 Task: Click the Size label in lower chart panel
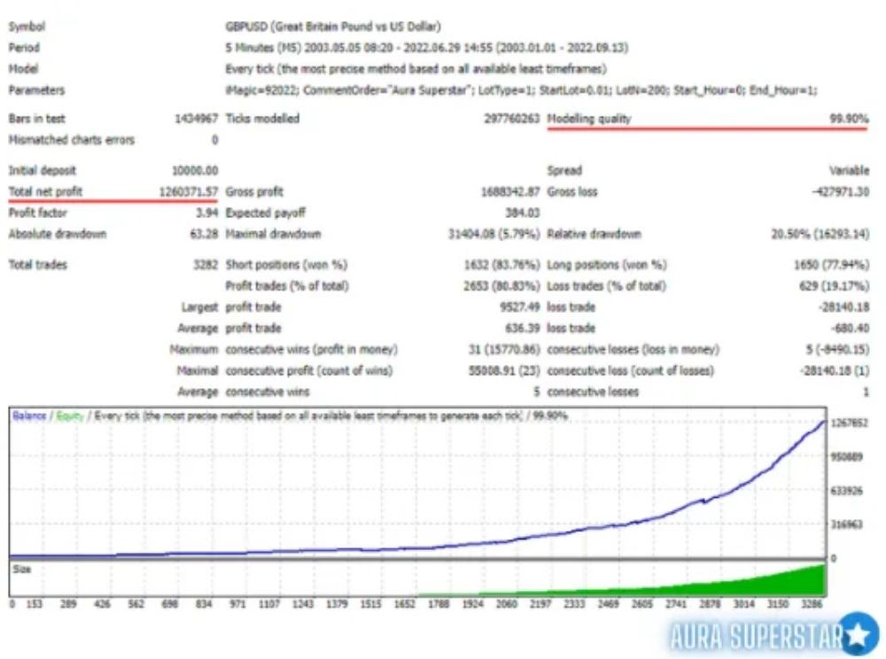tap(21, 570)
